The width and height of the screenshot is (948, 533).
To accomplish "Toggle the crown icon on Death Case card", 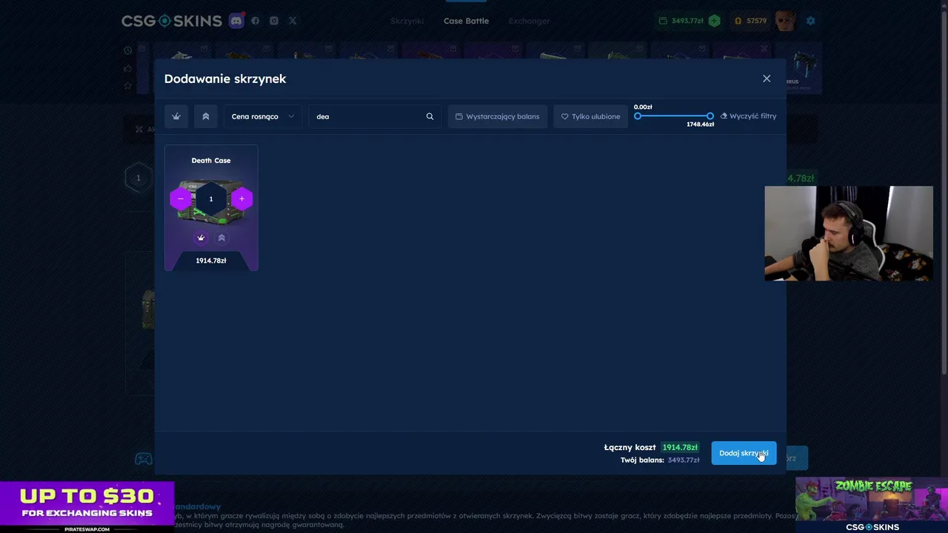I will [201, 238].
